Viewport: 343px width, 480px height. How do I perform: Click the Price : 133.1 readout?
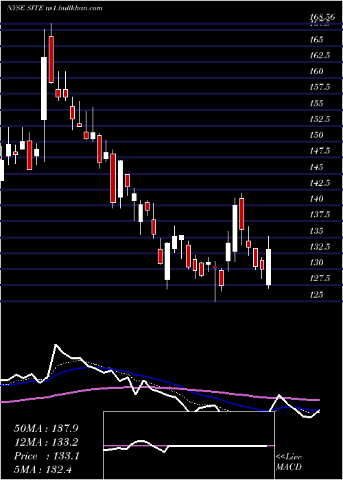[x=47, y=456]
